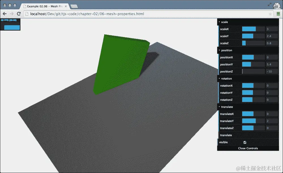Image resolution: width=283 pixels, height=173 pixels.
Task: Select the Example 02.06 - Mesh Pro tab
Action: click(45, 6)
